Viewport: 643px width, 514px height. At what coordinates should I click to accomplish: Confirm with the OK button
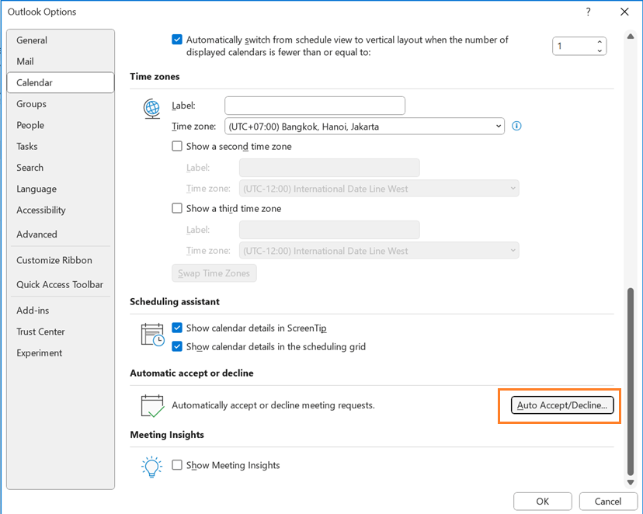pyautogui.click(x=543, y=502)
